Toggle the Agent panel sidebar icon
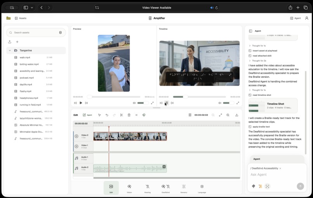The width and height of the screenshot is (313, 198). [x=250, y=31]
